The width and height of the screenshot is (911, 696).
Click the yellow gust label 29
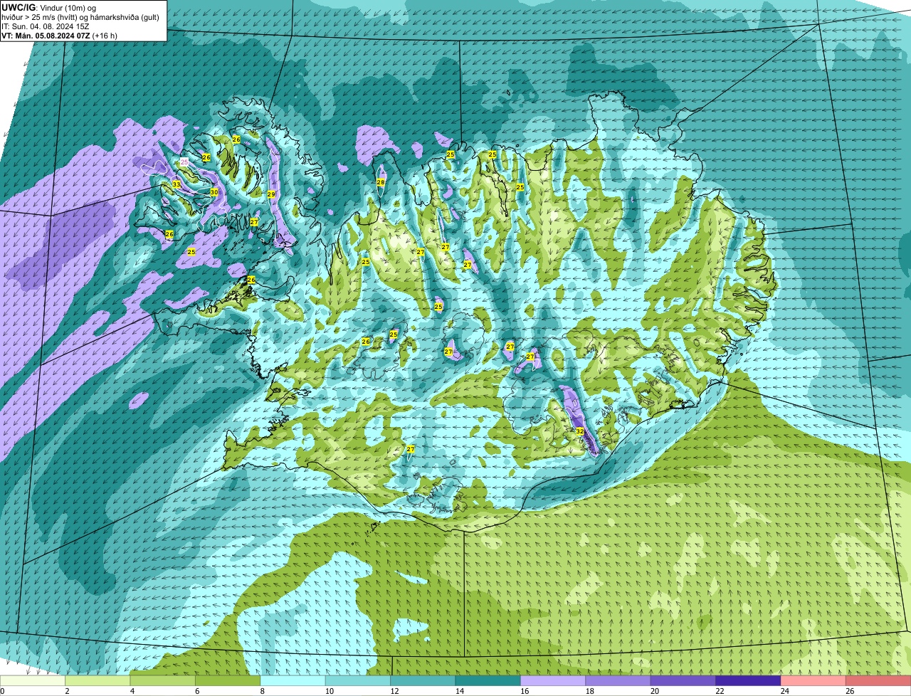pyautogui.click(x=271, y=194)
